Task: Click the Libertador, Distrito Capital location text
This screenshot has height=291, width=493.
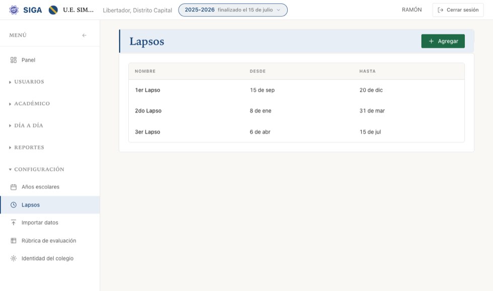Action: coord(137,11)
